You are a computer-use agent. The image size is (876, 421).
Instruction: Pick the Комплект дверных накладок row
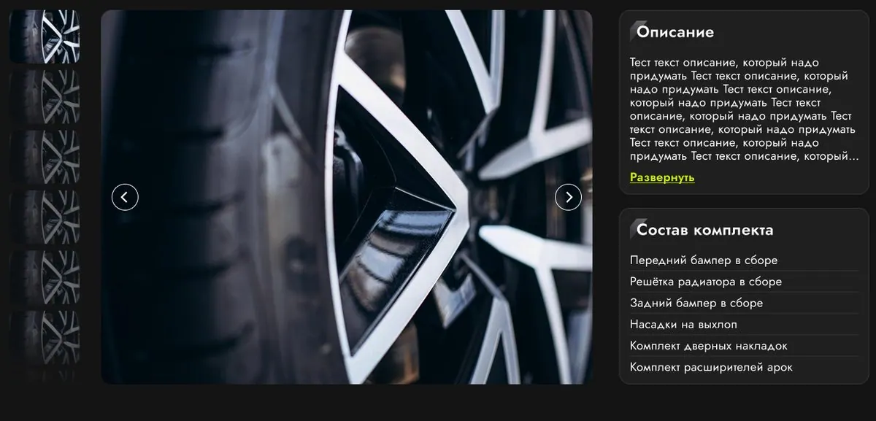pos(744,346)
